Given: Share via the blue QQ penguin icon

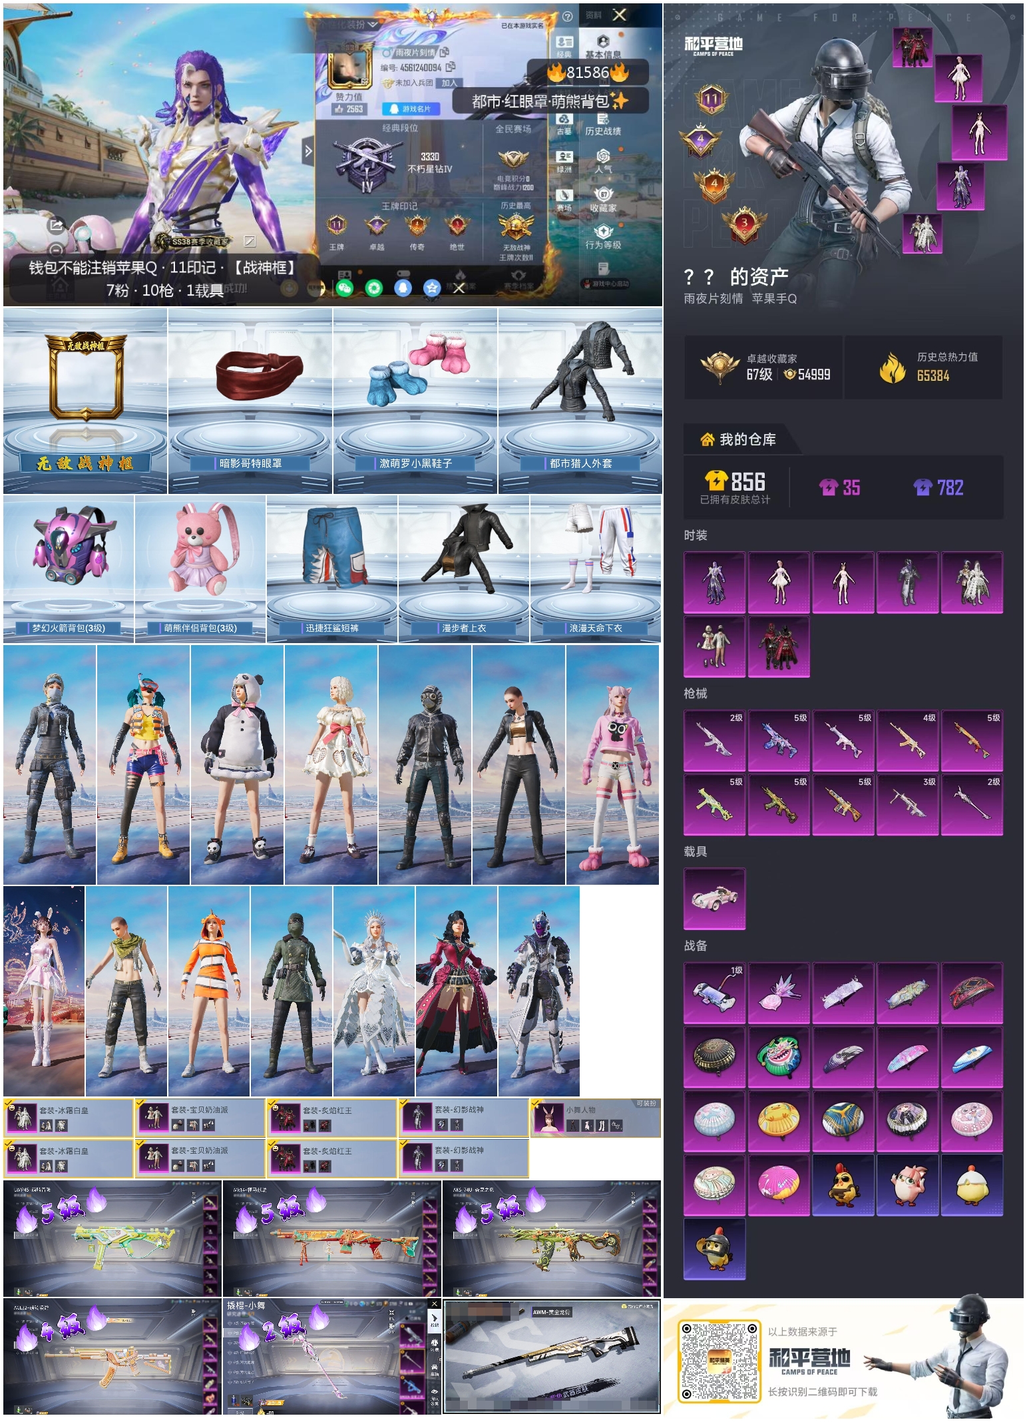Looking at the screenshot, I should pyautogui.click(x=403, y=288).
